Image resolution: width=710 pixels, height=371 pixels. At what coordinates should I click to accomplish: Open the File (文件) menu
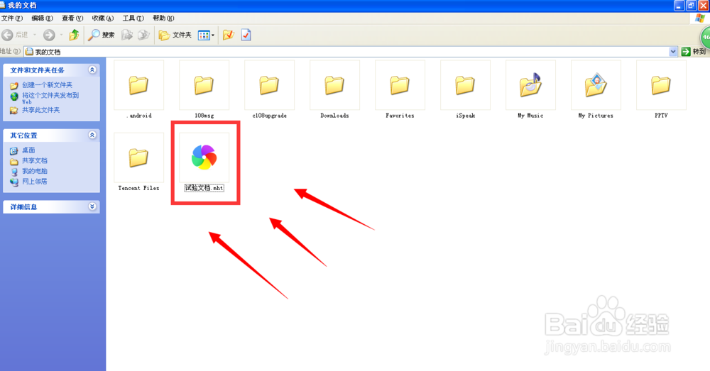tap(12, 18)
